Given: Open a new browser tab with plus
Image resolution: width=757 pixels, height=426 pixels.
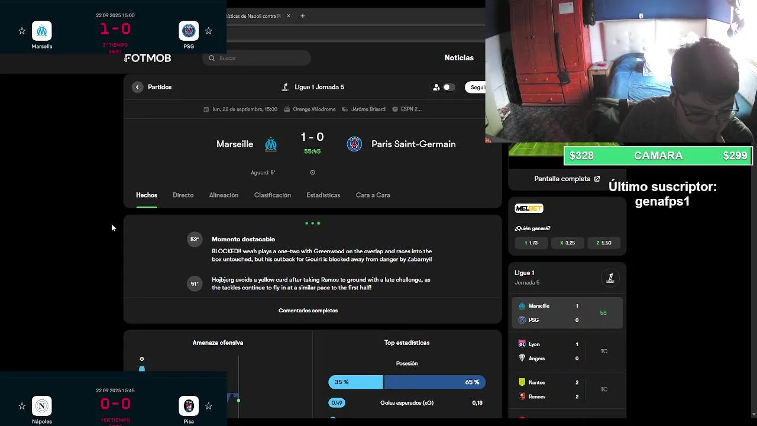Looking at the screenshot, I should (x=303, y=16).
